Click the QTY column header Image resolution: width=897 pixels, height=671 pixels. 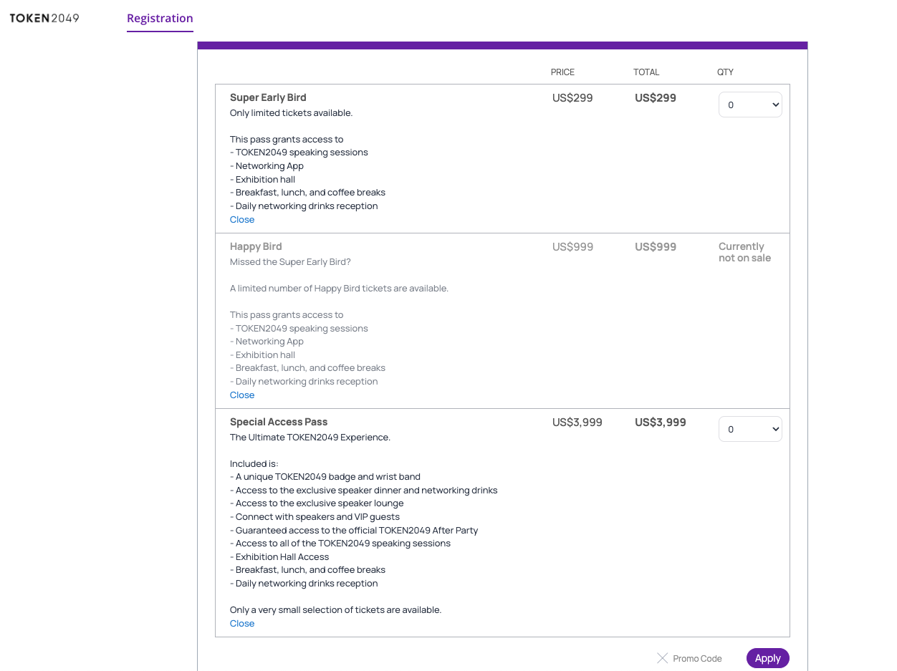(x=725, y=72)
